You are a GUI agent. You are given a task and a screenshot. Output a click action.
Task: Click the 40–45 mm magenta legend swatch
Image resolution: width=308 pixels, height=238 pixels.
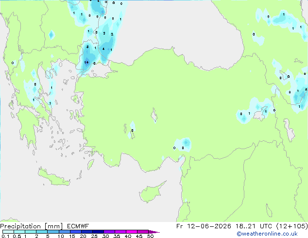click(132, 232)
